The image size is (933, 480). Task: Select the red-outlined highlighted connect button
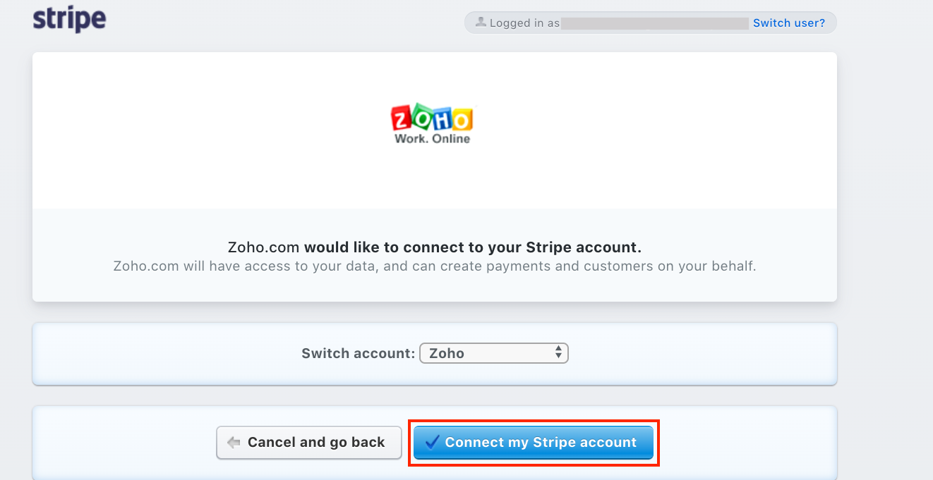[533, 442]
